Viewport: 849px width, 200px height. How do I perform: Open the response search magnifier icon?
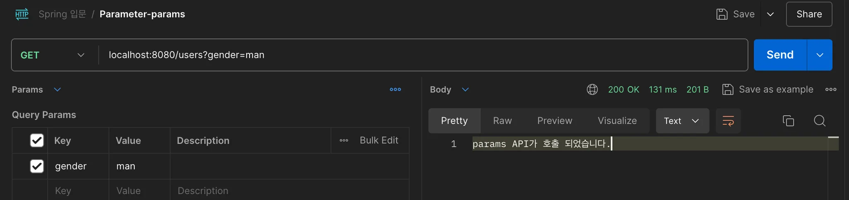click(819, 121)
